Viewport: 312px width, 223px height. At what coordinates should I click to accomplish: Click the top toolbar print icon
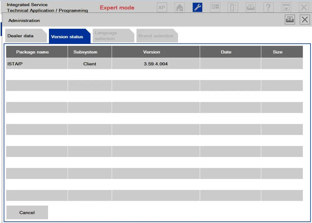(x=251, y=7)
